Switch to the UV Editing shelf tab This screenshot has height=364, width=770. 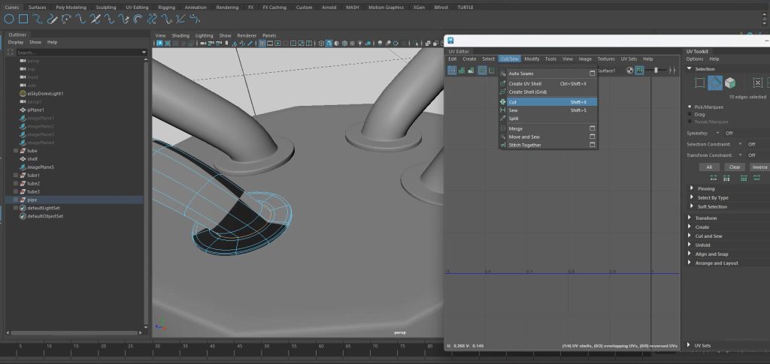(137, 8)
